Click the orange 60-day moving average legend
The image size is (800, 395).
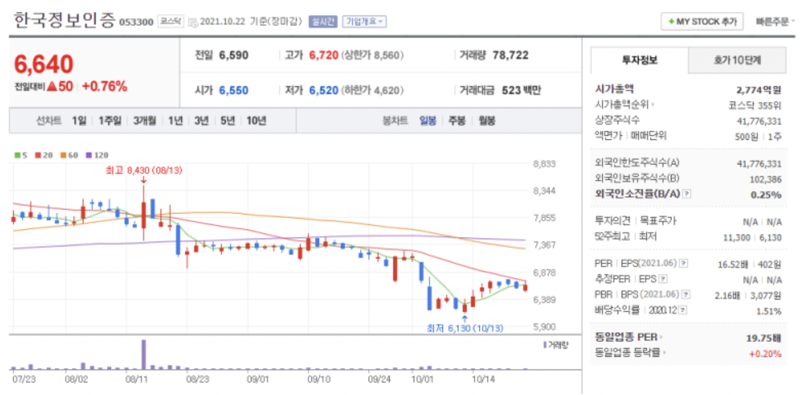(x=69, y=155)
